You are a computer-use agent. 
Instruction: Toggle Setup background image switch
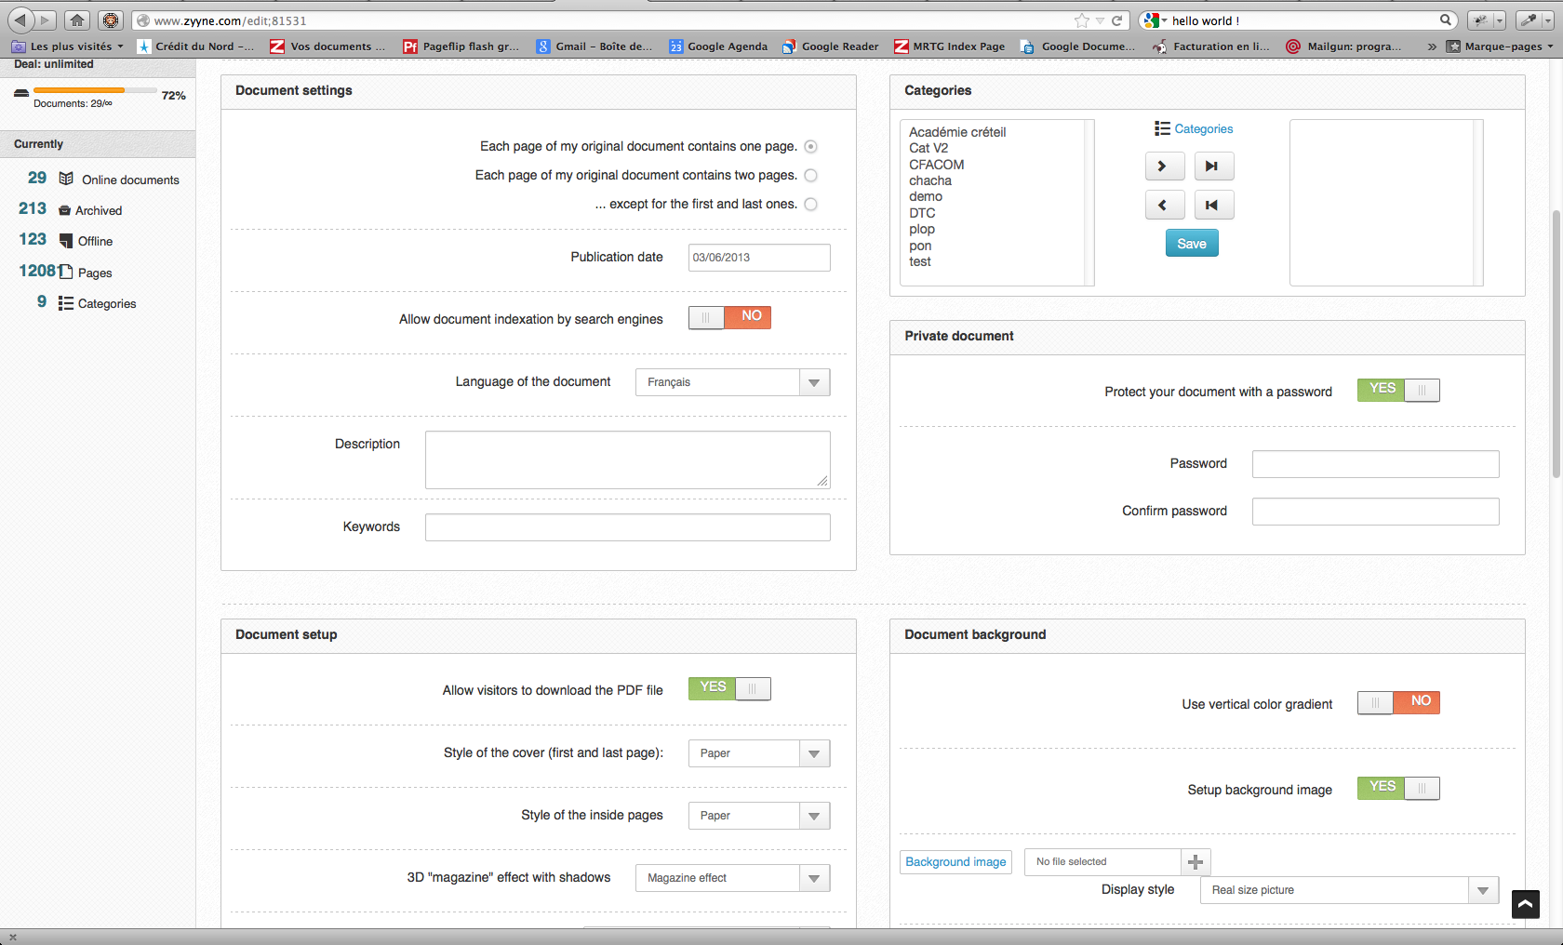tap(1398, 788)
